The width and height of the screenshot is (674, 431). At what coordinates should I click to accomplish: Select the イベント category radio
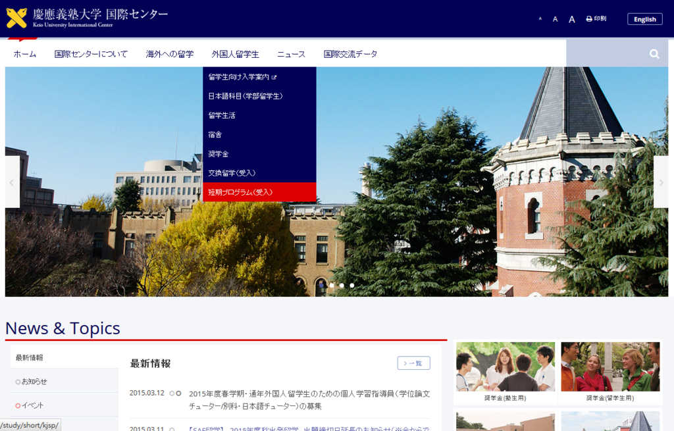point(16,405)
